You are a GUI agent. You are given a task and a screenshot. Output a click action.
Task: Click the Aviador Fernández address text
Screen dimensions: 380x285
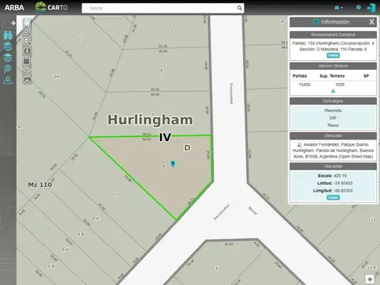click(333, 150)
